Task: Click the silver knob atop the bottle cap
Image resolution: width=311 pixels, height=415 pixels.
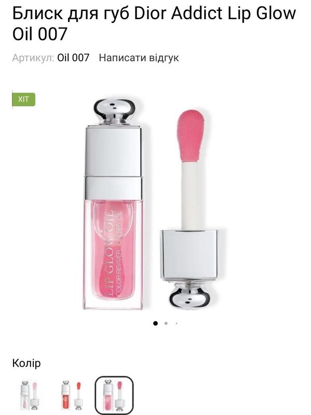Action: point(114,111)
